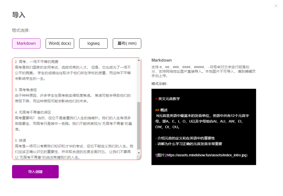Click the "Markdown" description heading
This screenshot has height=196, width=283.
[161, 60]
